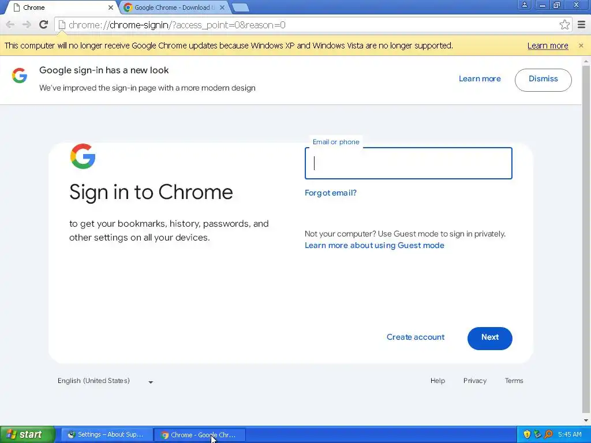Click Create account

pyautogui.click(x=416, y=337)
